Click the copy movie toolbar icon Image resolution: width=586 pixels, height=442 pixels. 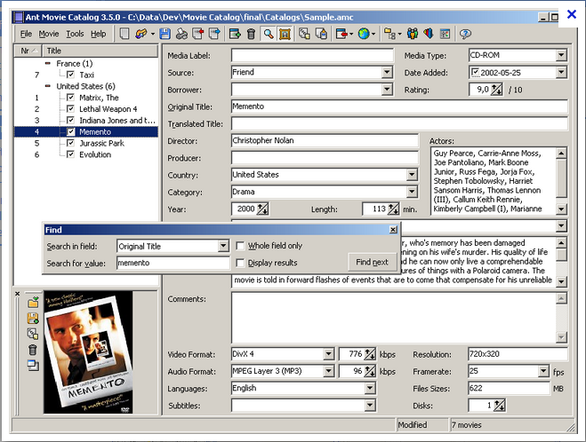click(304, 34)
